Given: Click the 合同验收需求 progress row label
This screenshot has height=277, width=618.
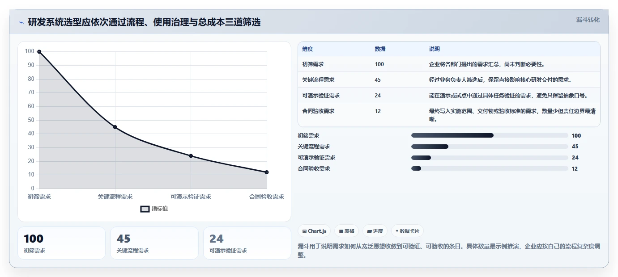Looking at the screenshot, I should (x=314, y=168).
